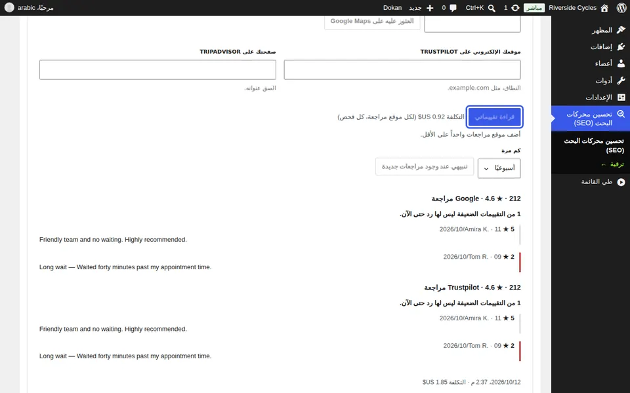Click the تنبيهي عند وجود مراجعات جديدة button
630x393 pixels.
[x=425, y=166]
